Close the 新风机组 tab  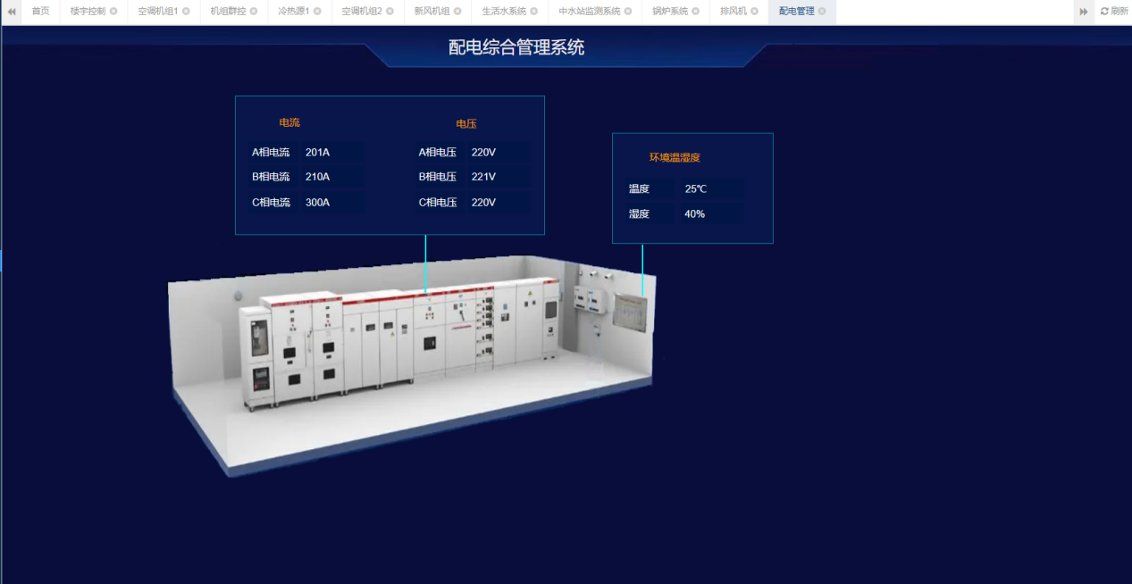coord(457,12)
